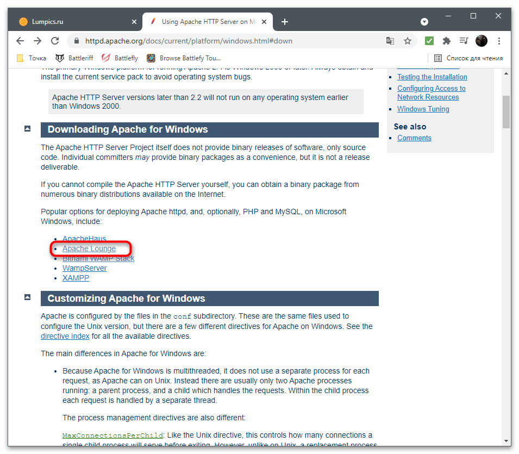Follow the Apache Lounge link
This screenshot has height=454, width=519.
tap(89, 248)
